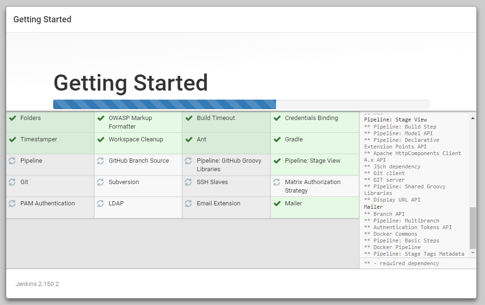Select the OWASP Markup Formatter label

(130, 122)
